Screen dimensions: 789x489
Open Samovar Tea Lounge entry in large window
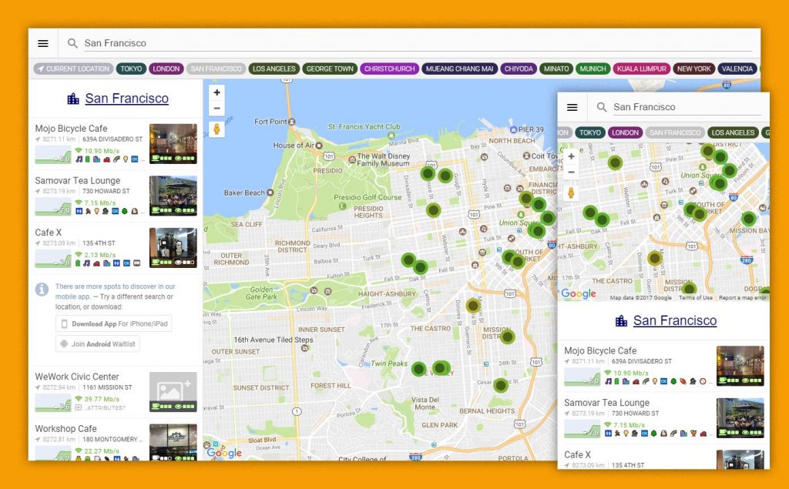tap(116, 196)
